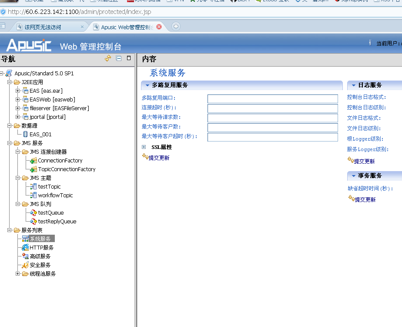Click the tab list icon left of tabs

click(2, 26)
